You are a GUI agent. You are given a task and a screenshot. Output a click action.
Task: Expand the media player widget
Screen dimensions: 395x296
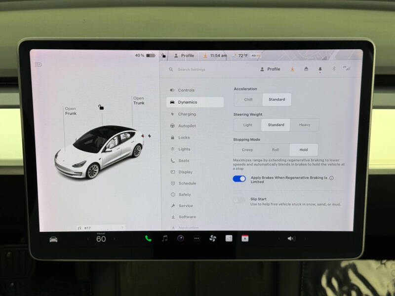121,227
